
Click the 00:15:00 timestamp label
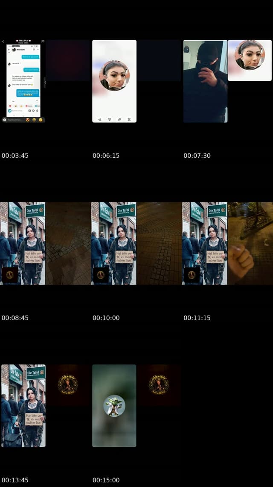coord(106,480)
